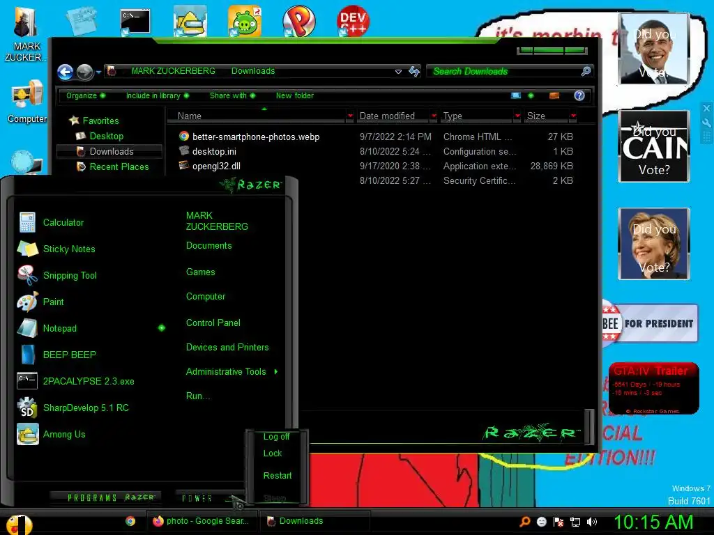The width and height of the screenshot is (714, 535).
Task: Open MARK ZUCKERBERG user folder in Start menu
Action: click(217, 221)
